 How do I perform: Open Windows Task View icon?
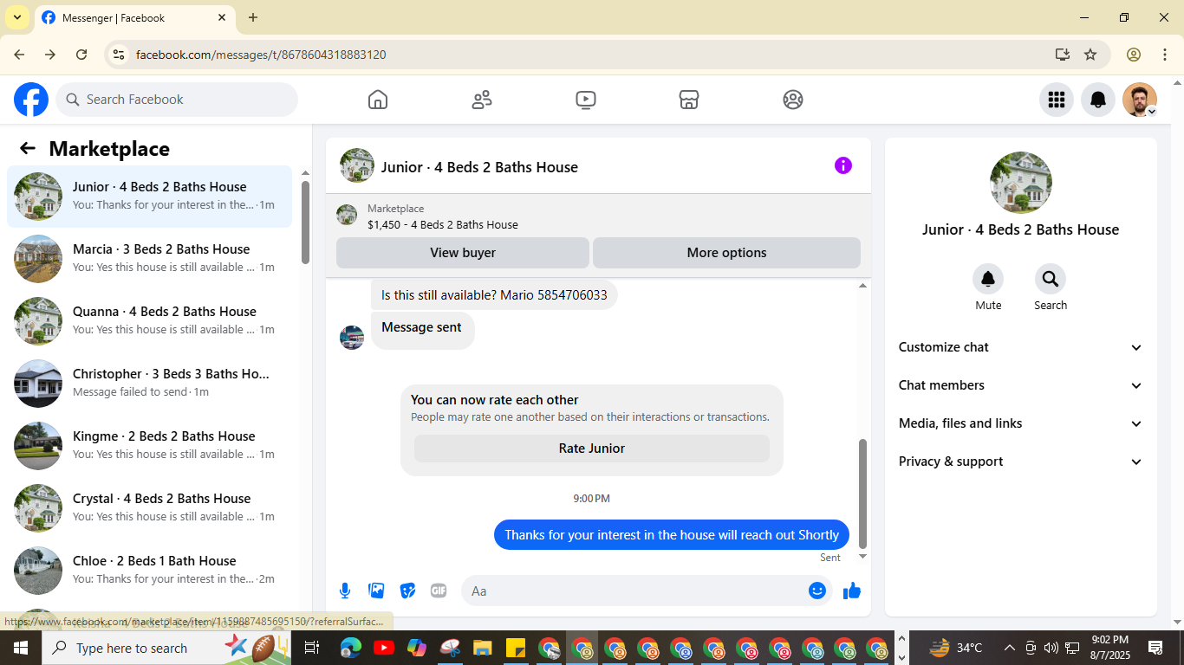[x=312, y=648]
